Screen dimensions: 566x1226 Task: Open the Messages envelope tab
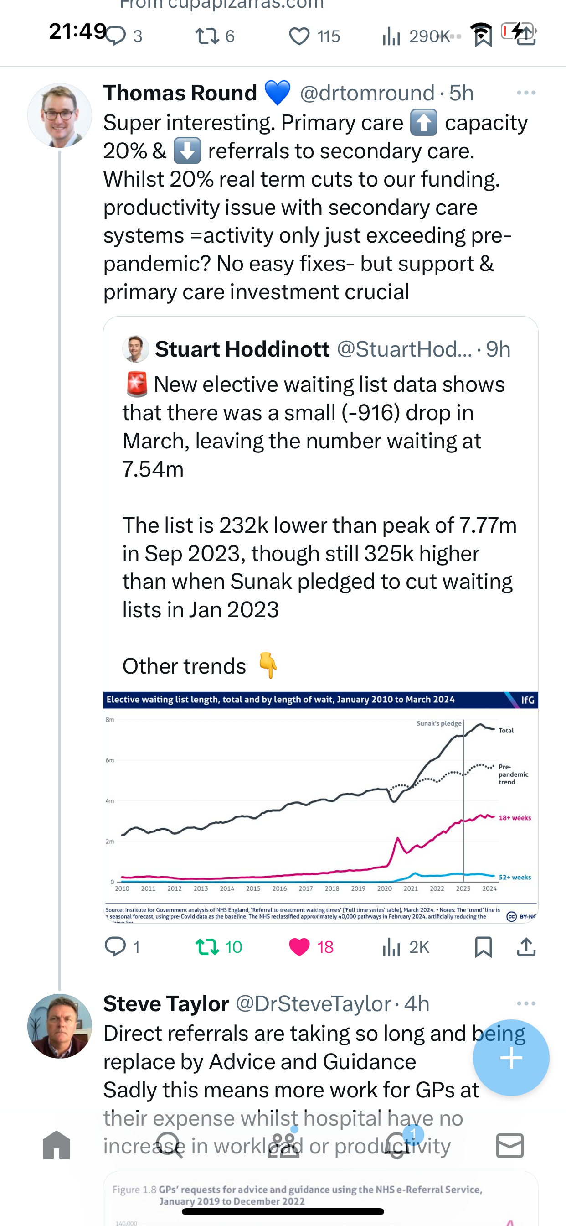(x=510, y=1145)
